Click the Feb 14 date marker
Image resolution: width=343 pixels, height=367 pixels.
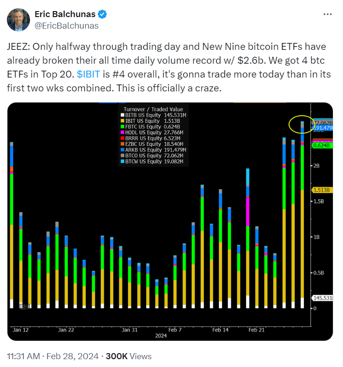[x=220, y=330]
